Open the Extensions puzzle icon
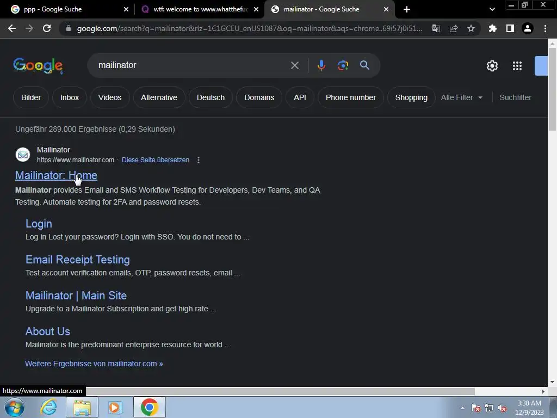Viewport: 557px width, 418px height. (x=493, y=28)
